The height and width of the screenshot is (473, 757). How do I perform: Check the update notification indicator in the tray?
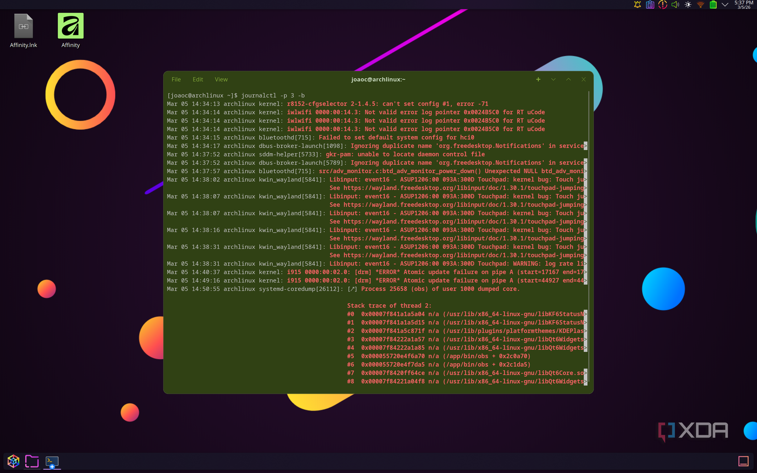(662, 5)
